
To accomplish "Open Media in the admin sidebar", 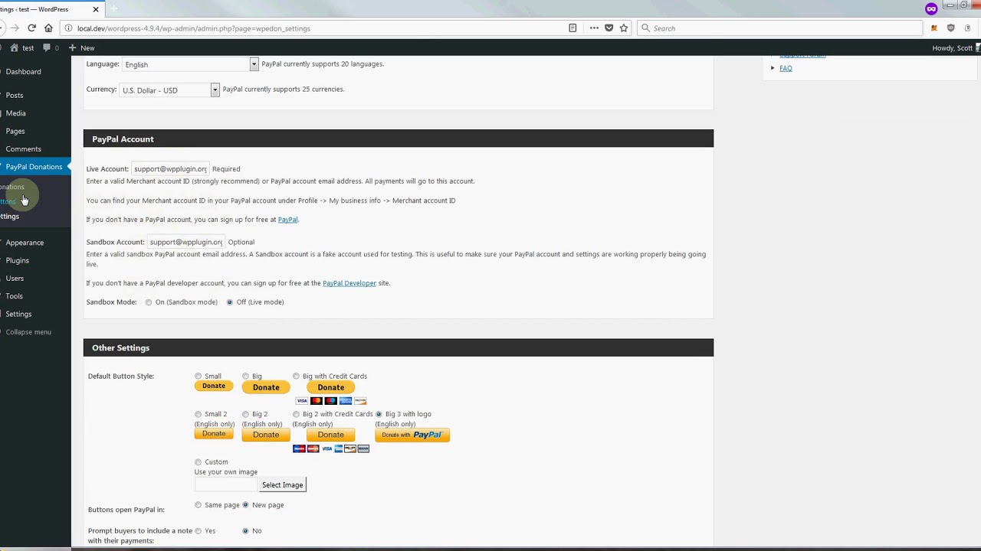I will click(x=16, y=113).
